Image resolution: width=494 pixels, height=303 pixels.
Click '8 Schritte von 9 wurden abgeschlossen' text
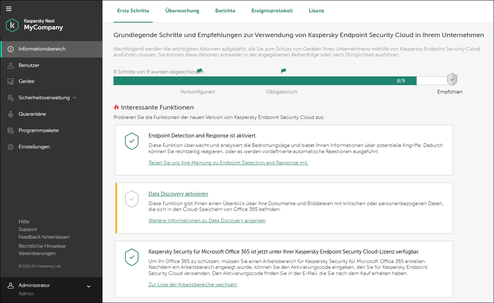pos(159,72)
